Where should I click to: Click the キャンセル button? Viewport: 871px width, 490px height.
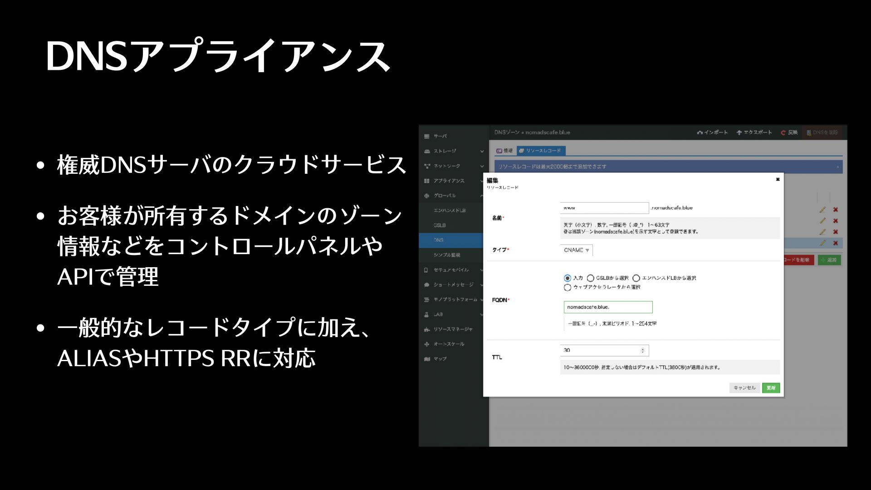pyautogui.click(x=744, y=388)
